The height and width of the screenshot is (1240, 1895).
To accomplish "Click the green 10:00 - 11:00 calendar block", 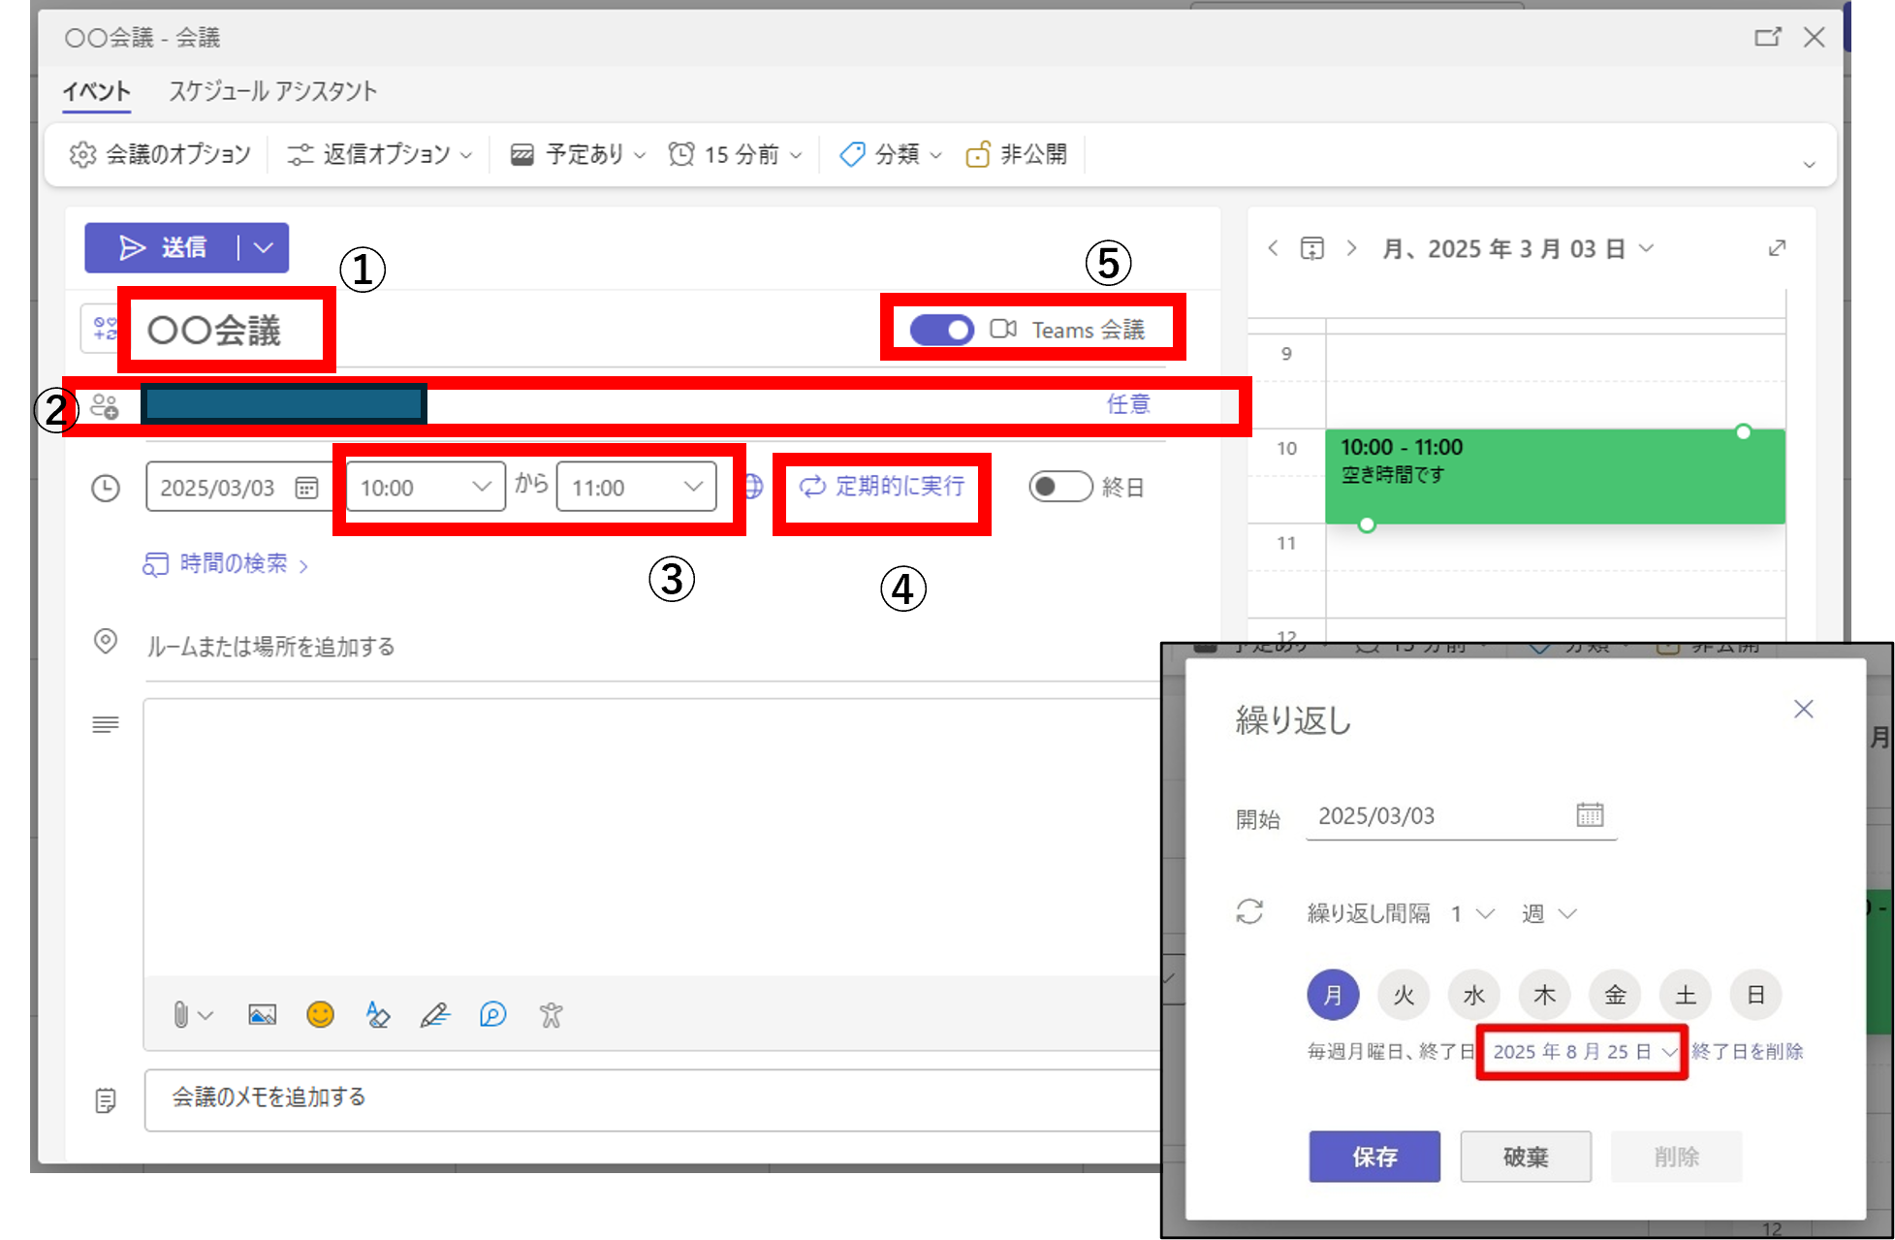I will [x=1554, y=476].
